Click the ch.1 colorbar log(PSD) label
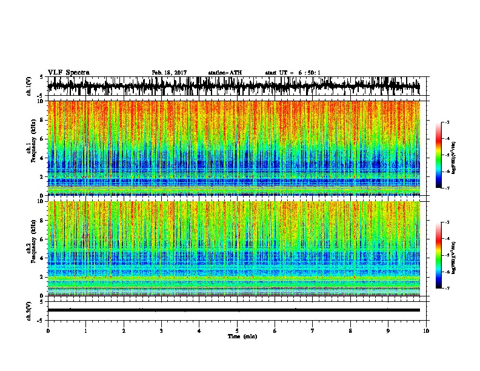This screenshot has width=480, height=371. pos(453,158)
